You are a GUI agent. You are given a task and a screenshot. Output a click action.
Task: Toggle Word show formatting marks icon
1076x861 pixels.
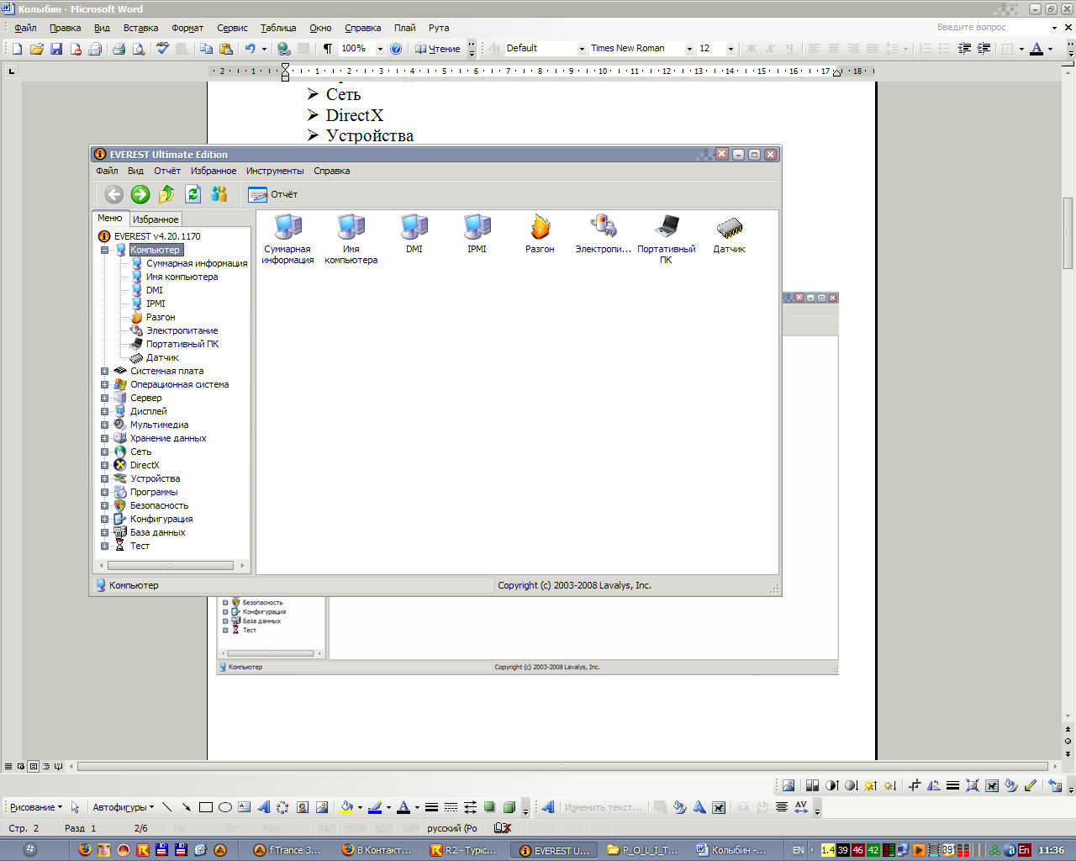pos(328,49)
